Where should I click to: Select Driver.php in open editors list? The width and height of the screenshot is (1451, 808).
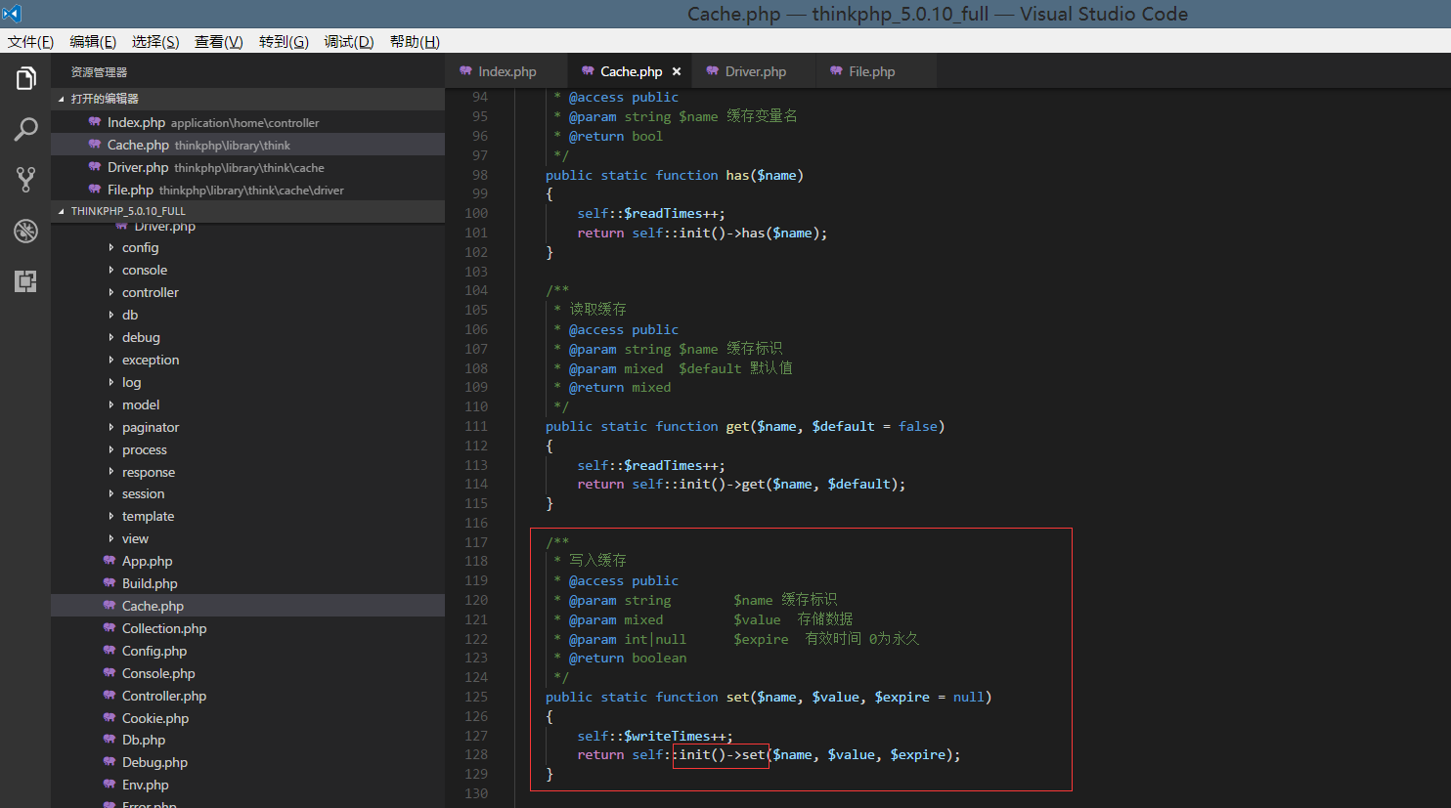coord(248,167)
